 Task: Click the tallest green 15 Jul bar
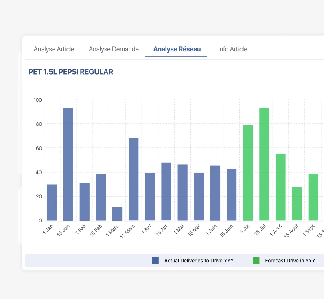point(264,164)
